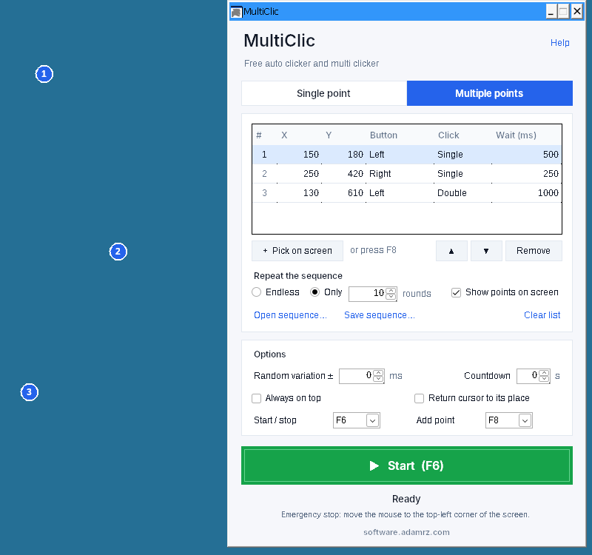
Task: Click the Start (F6) button
Action: coord(407,465)
